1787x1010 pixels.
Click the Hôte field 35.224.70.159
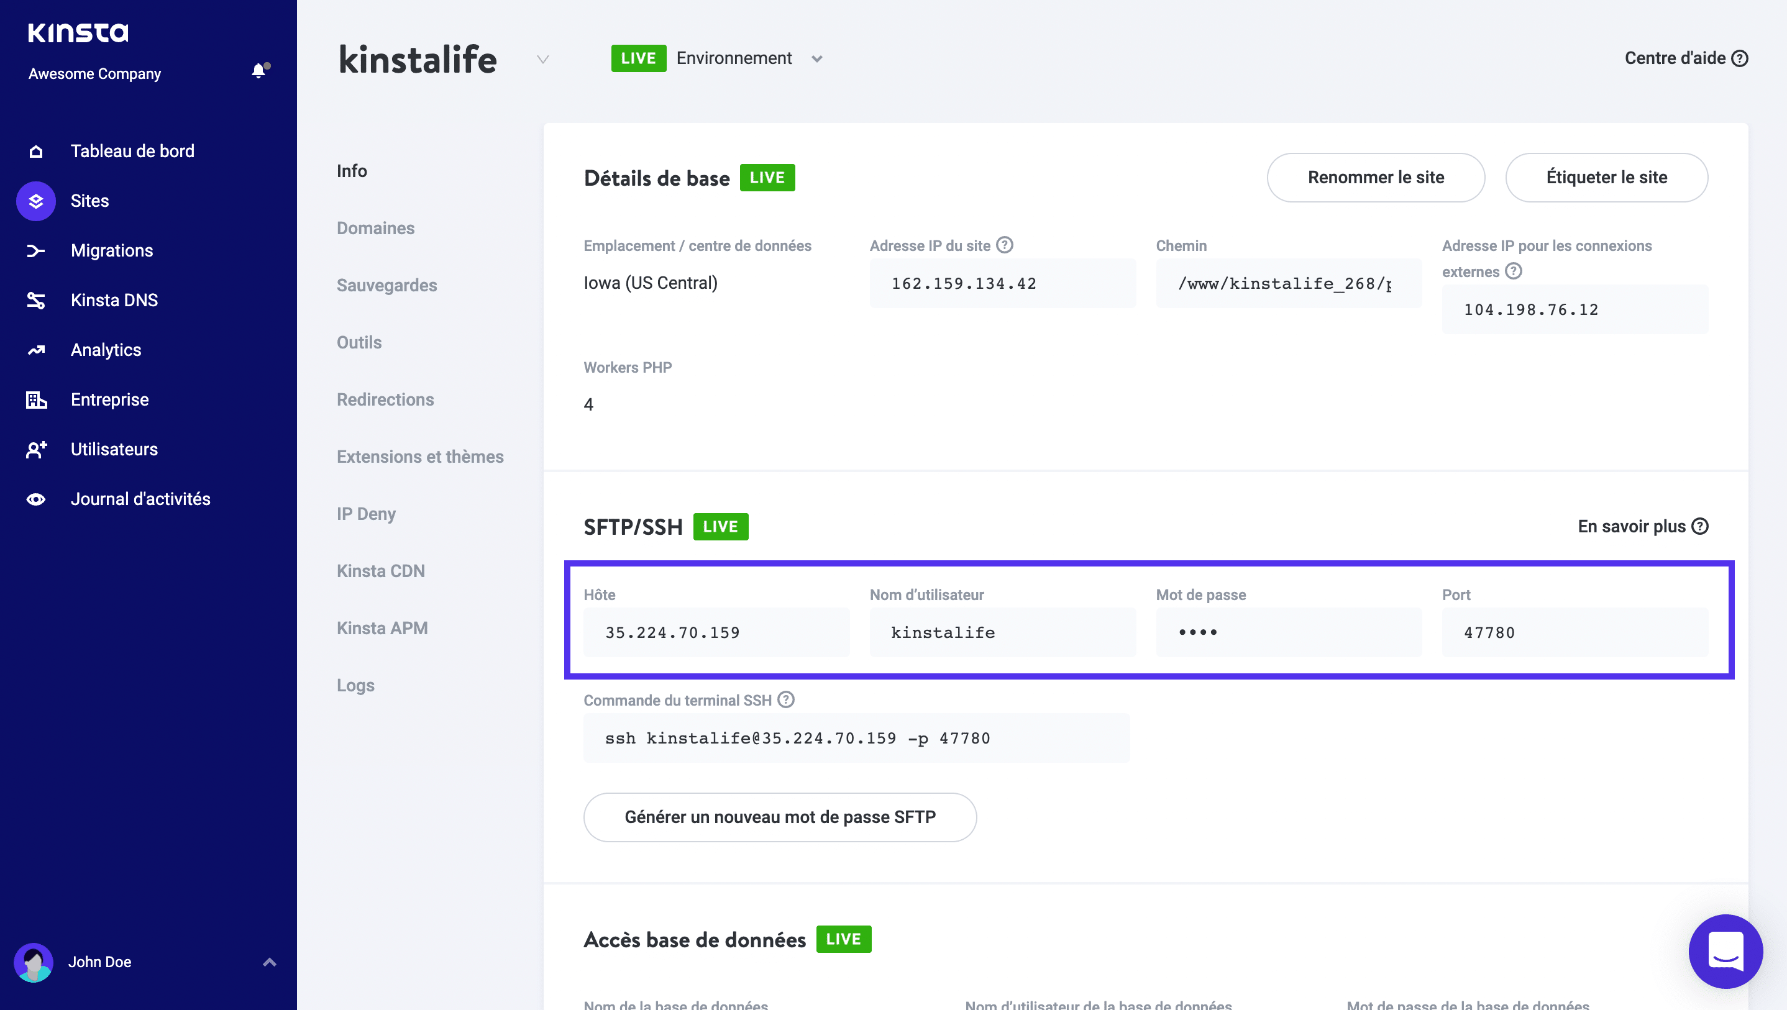[x=716, y=632]
